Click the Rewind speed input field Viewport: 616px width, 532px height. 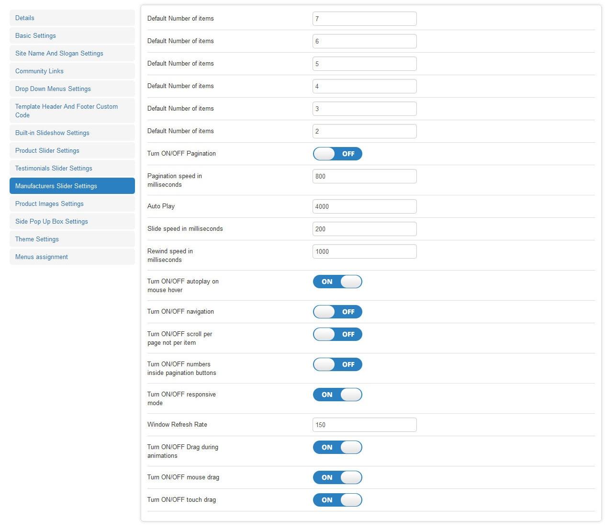click(364, 251)
